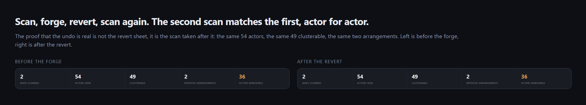Click Actors Removable stat in After the Revert

(x=544, y=79)
